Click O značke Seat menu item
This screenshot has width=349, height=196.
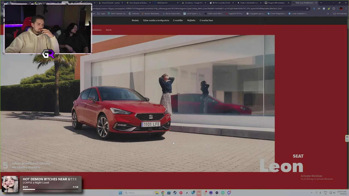coord(206,20)
